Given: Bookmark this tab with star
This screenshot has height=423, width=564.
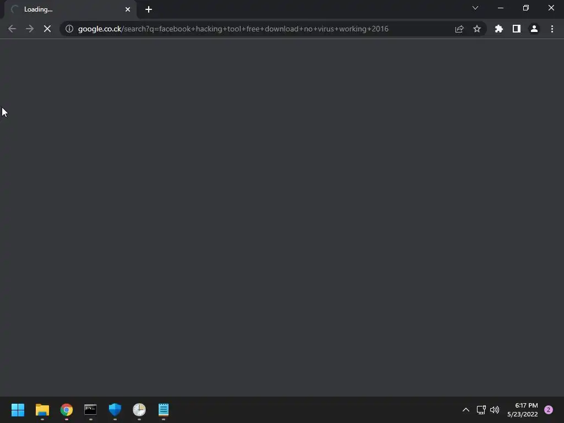Looking at the screenshot, I should pos(477,29).
